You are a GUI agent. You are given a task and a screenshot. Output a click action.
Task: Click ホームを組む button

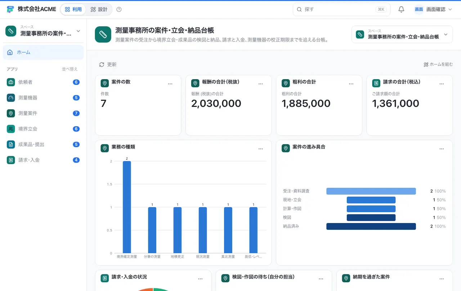click(438, 64)
